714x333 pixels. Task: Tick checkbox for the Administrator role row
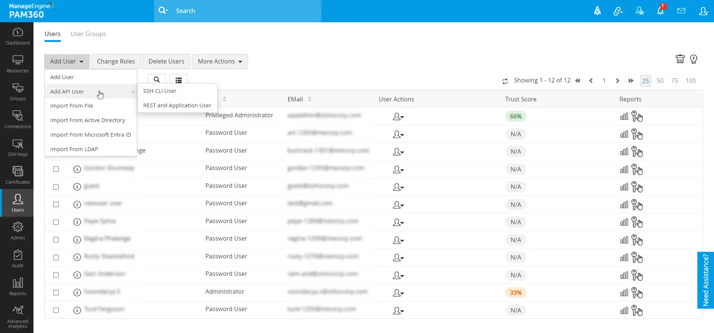56,293
